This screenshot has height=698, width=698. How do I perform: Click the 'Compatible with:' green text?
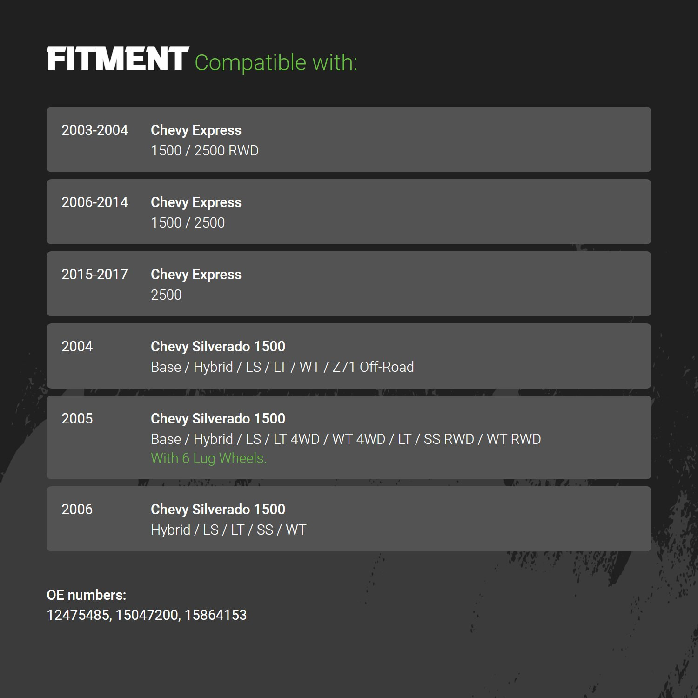(276, 63)
